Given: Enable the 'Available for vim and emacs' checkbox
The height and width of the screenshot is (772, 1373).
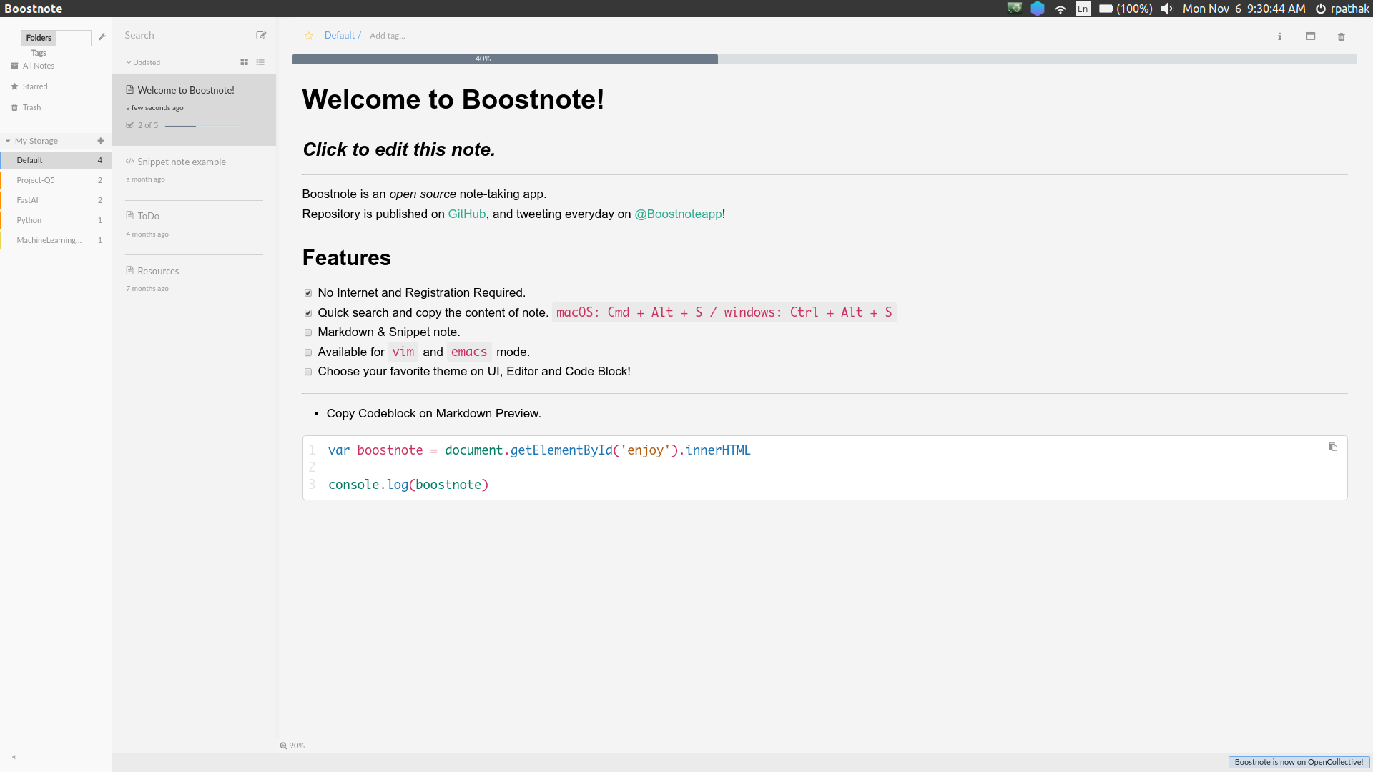Looking at the screenshot, I should point(307,352).
